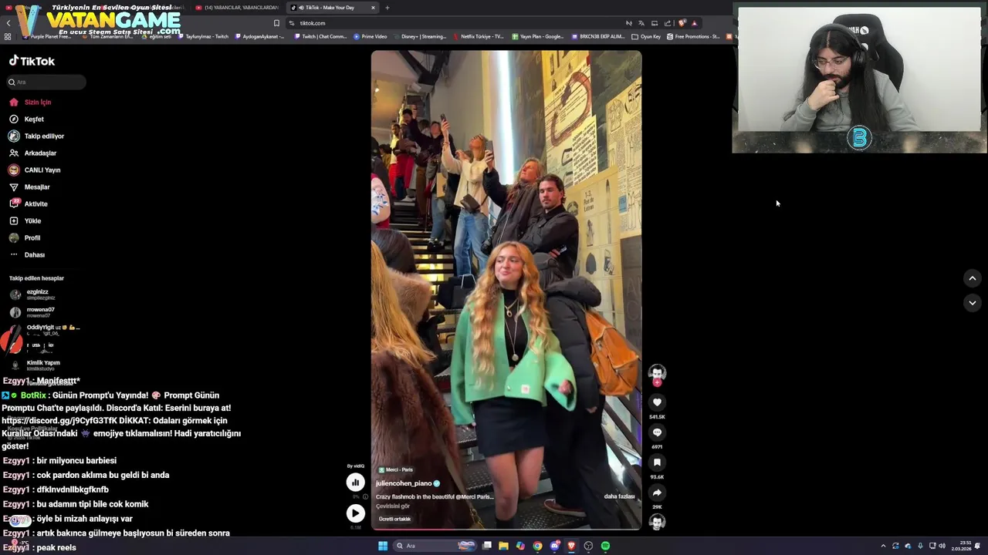Share the video via arrow icon

pyautogui.click(x=657, y=493)
